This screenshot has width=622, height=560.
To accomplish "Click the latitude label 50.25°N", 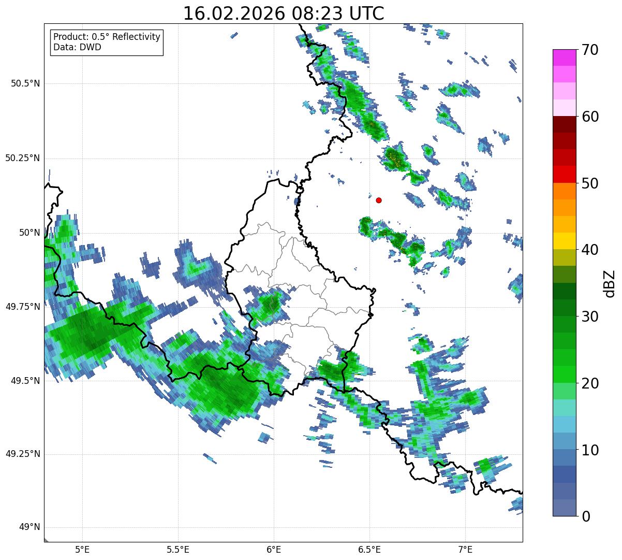I will coord(22,158).
